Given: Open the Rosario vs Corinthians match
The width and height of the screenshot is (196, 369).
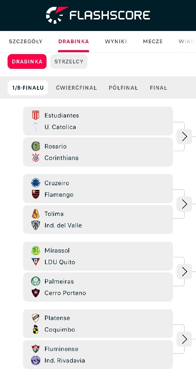Looking at the screenshot, I should (x=98, y=152).
